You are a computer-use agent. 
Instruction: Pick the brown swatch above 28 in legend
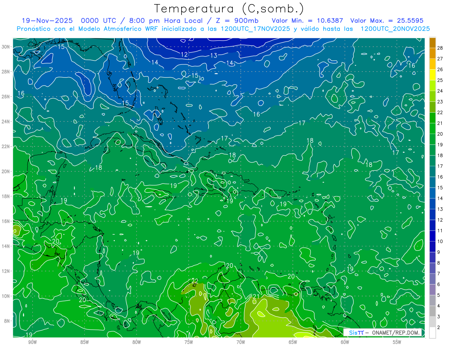click(x=432, y=43)
